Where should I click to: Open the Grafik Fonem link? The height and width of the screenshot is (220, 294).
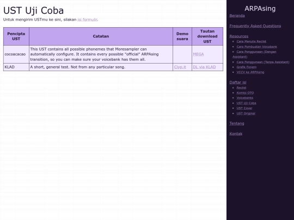pos(247,67)
